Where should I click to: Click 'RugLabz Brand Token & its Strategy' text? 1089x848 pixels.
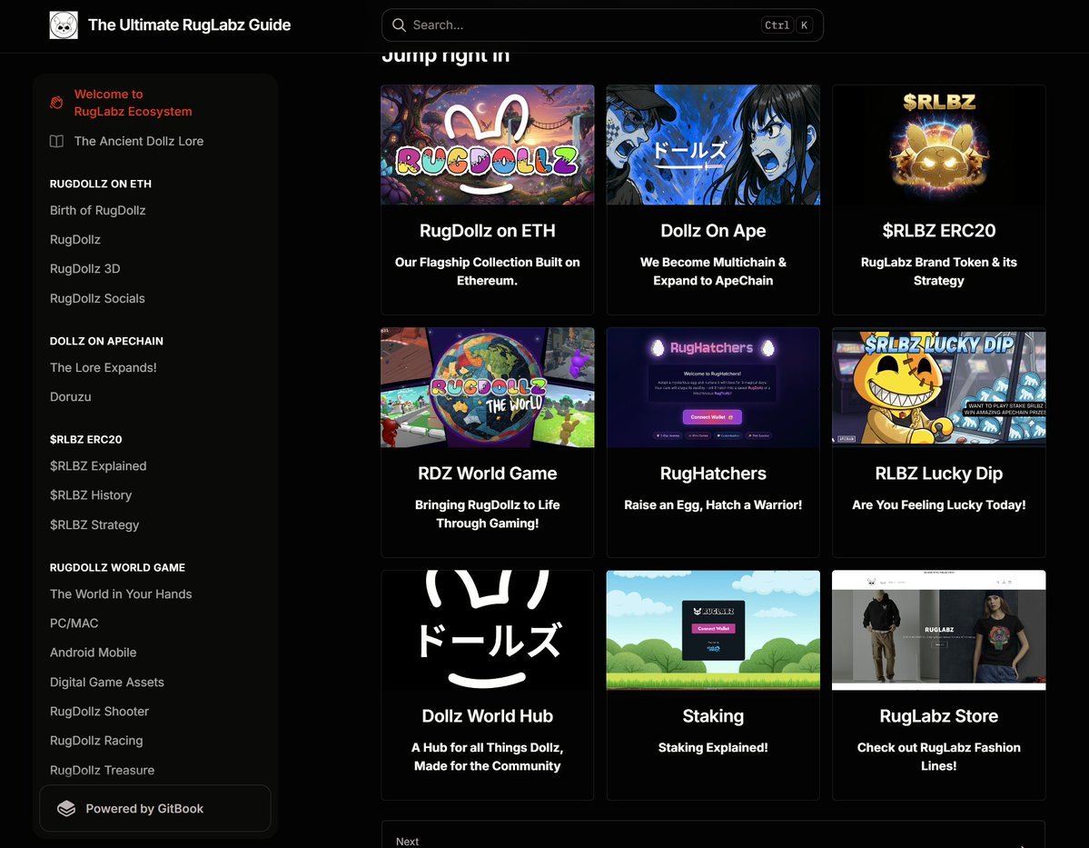939,271
